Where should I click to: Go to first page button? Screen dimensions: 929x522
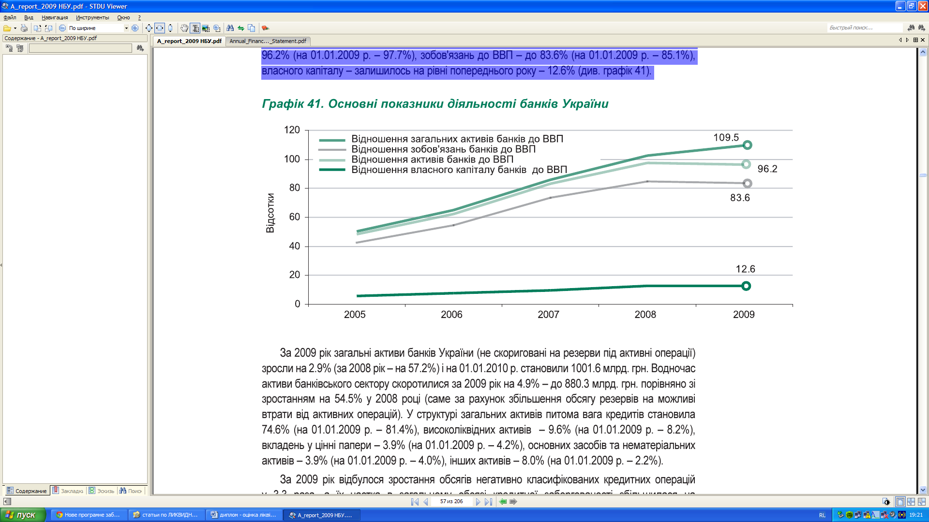(415, 502)
